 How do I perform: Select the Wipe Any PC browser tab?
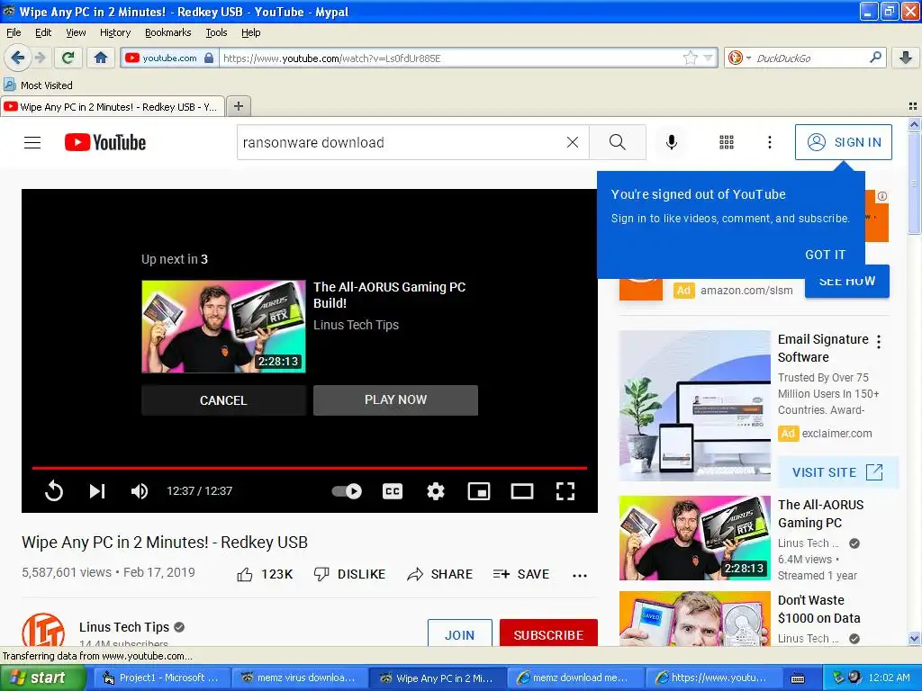(x=113, y=107)
